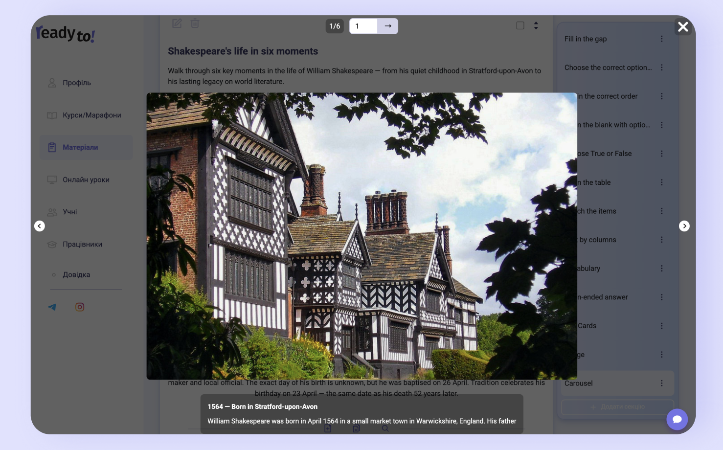Click the caption '1564 — Born in Stratford-upon-Avon'
723x450 pixels.
pyautogui.click(x=263, y=406)
